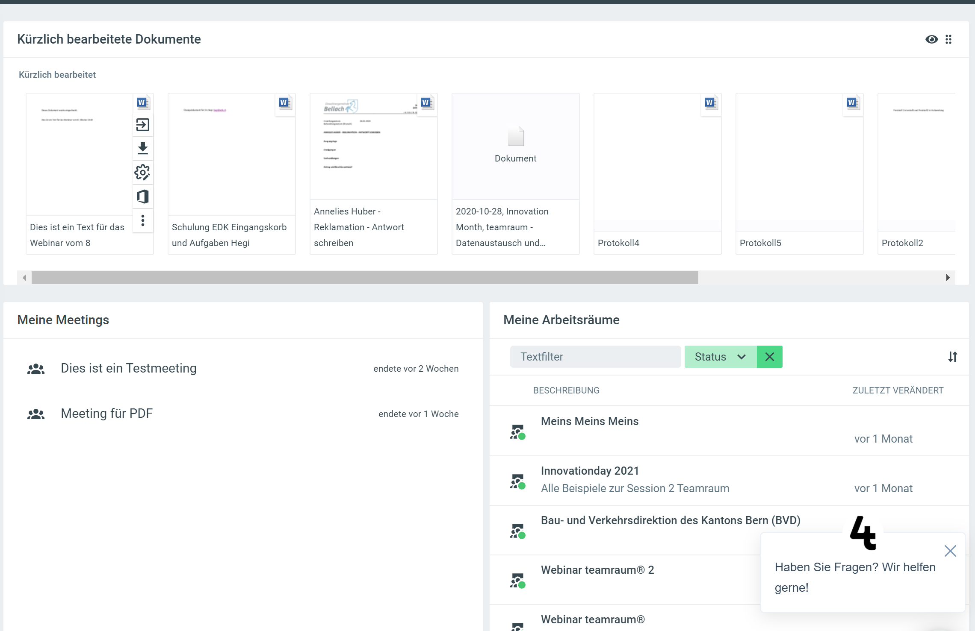
Task: Click into the Textfilter input field
Action: [595, 357]
